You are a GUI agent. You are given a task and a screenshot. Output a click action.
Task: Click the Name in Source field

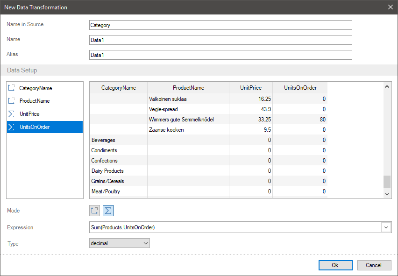coord(220,25)
